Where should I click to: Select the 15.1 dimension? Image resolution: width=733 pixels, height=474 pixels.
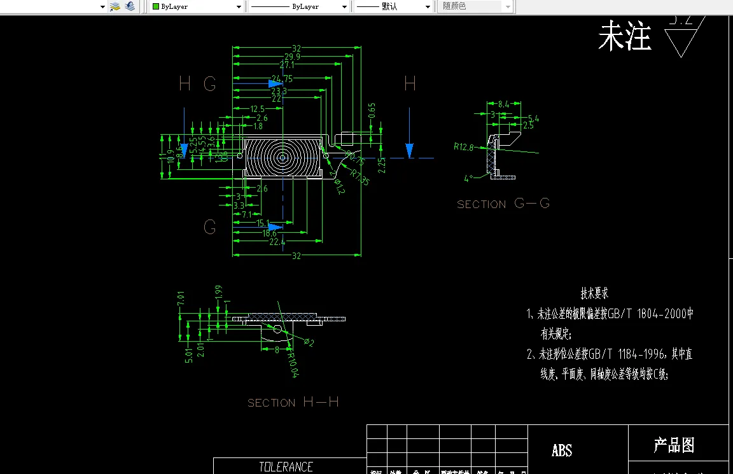pos(263,223)
